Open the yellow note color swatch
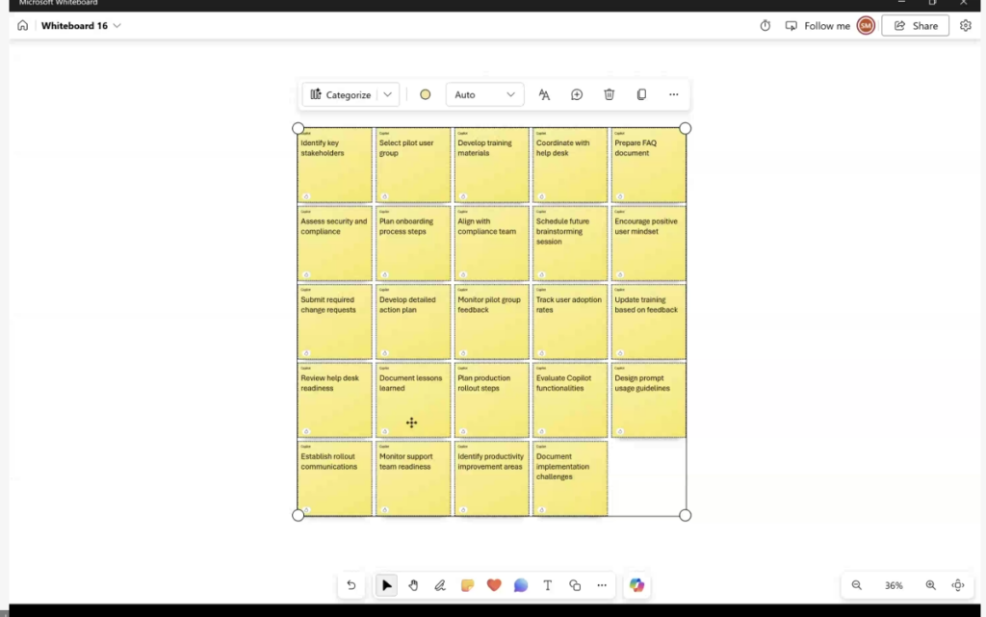986x617 pixels. tap(425, 94)
